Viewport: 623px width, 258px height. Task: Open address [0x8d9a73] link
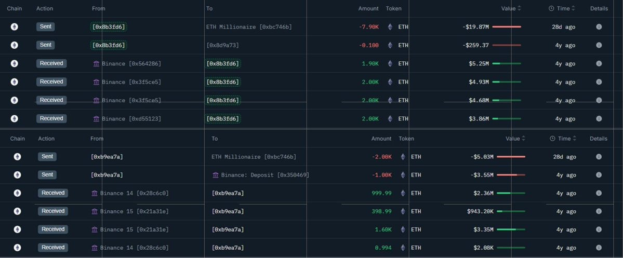click(x=222, y=45)
